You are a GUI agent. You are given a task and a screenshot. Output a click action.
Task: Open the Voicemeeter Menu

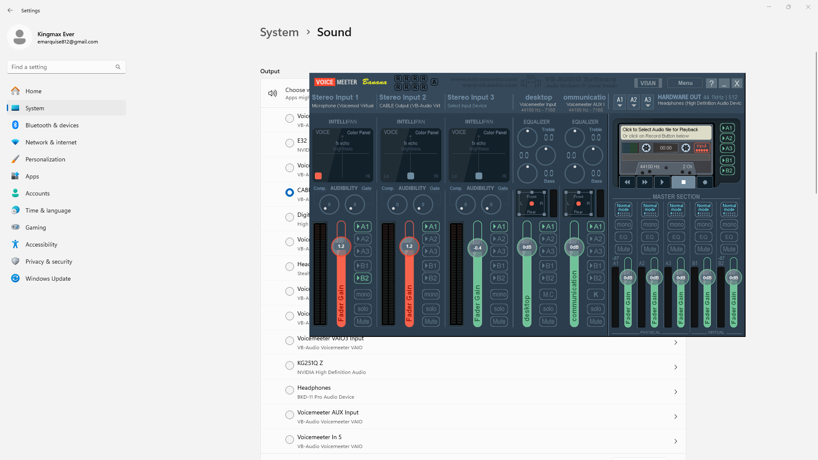click(x=685, y=83)
